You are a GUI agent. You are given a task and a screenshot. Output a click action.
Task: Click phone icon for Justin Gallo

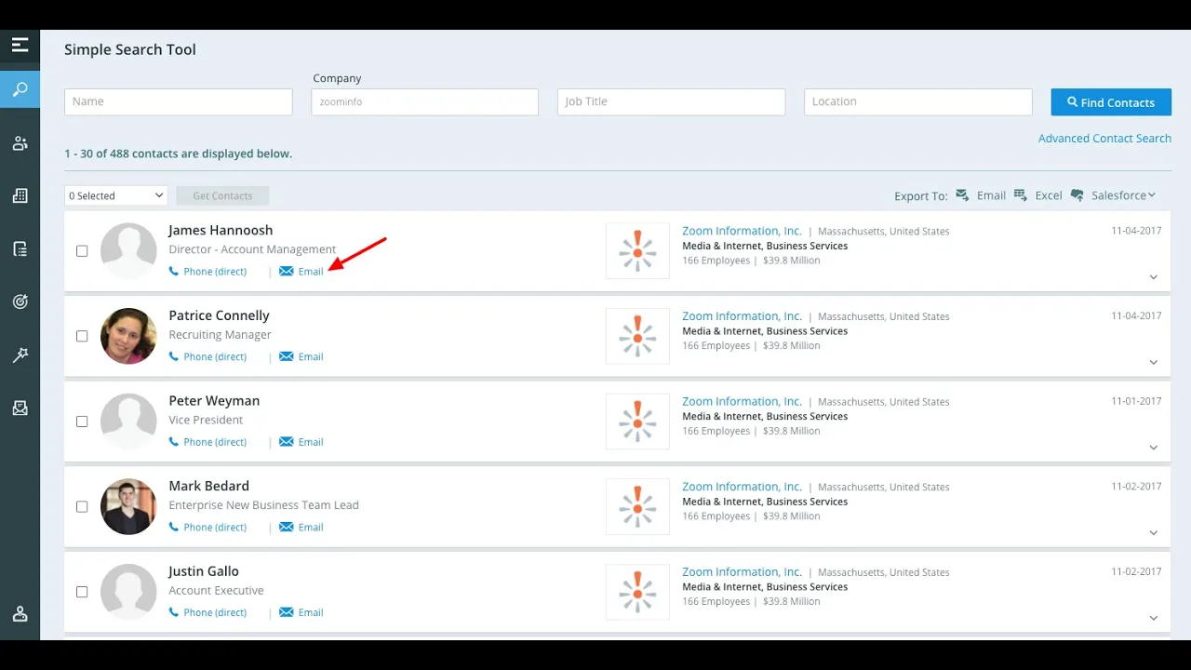(x=174, y=612)
